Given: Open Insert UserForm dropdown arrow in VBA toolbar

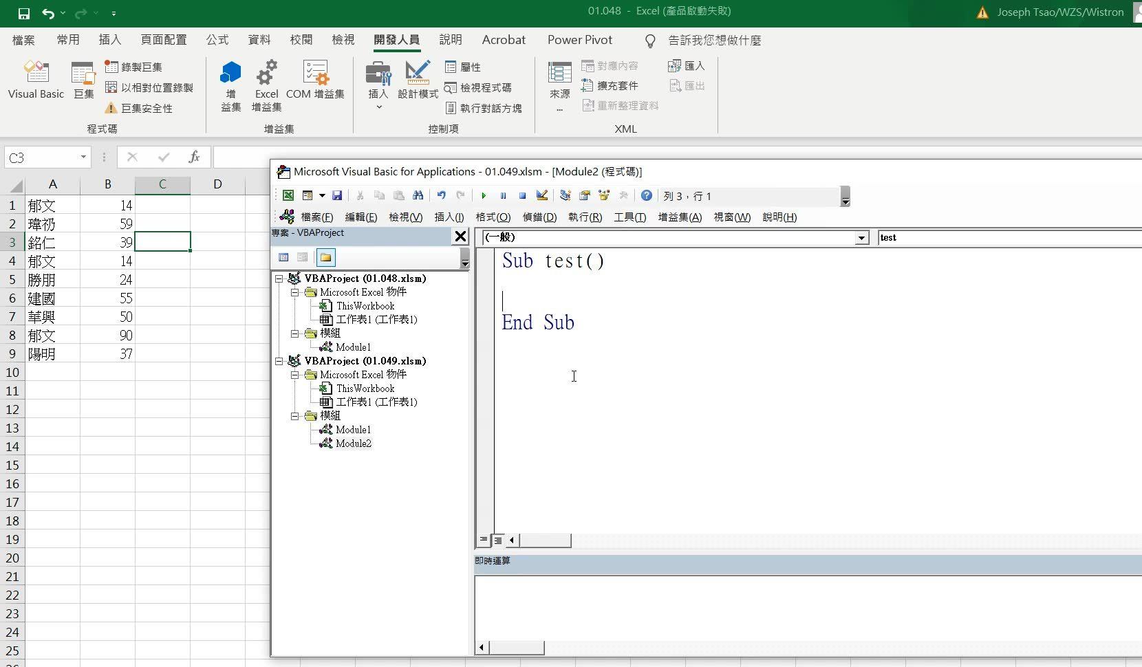Looking at the screenshot, I should pos(321,195).
